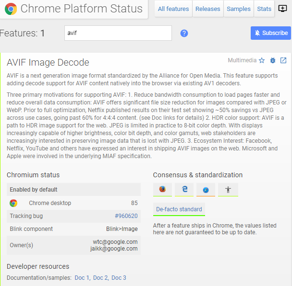The image size is (292, 286).
Task: Click the Owner(s) row label
Action: click(x=22, y=245)
